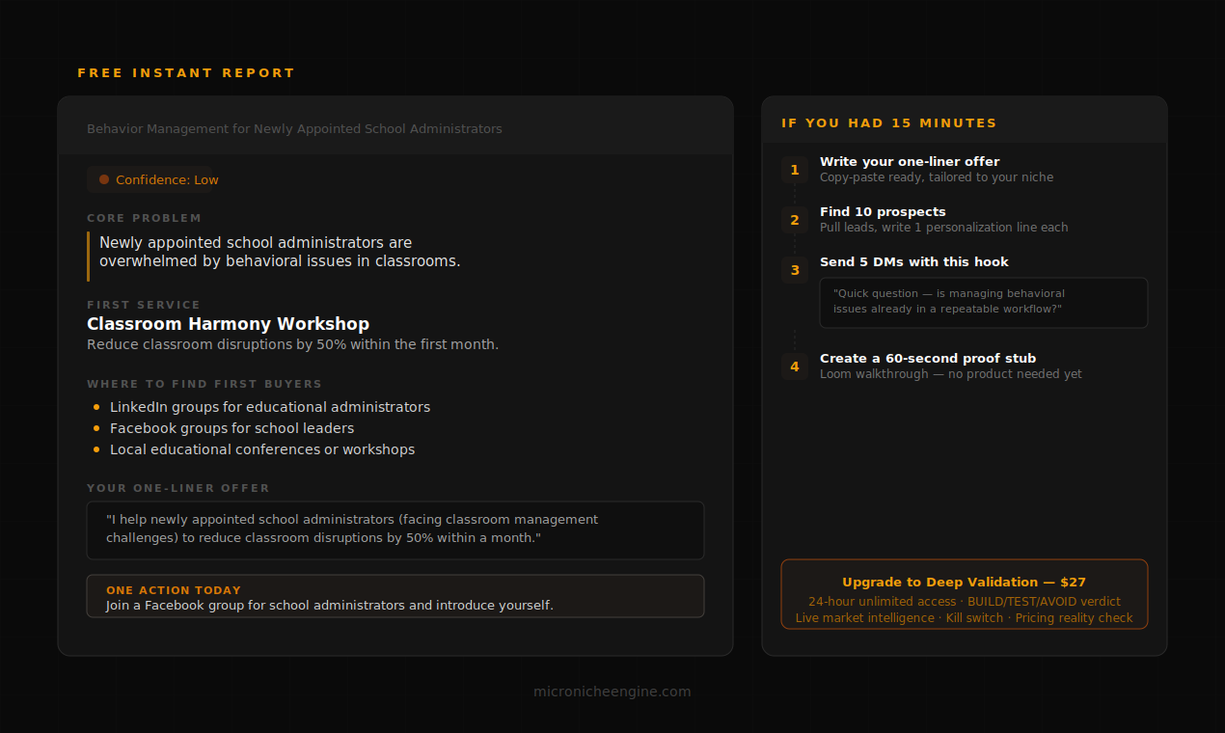
Task: Click the Find 10 prospects step
Action: [944, 219]
